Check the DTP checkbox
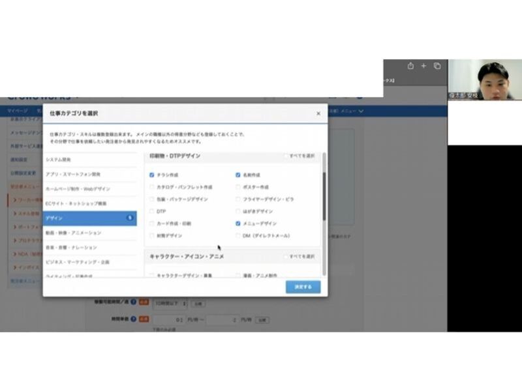Screen dimensions: 522x391 [152, 211]
